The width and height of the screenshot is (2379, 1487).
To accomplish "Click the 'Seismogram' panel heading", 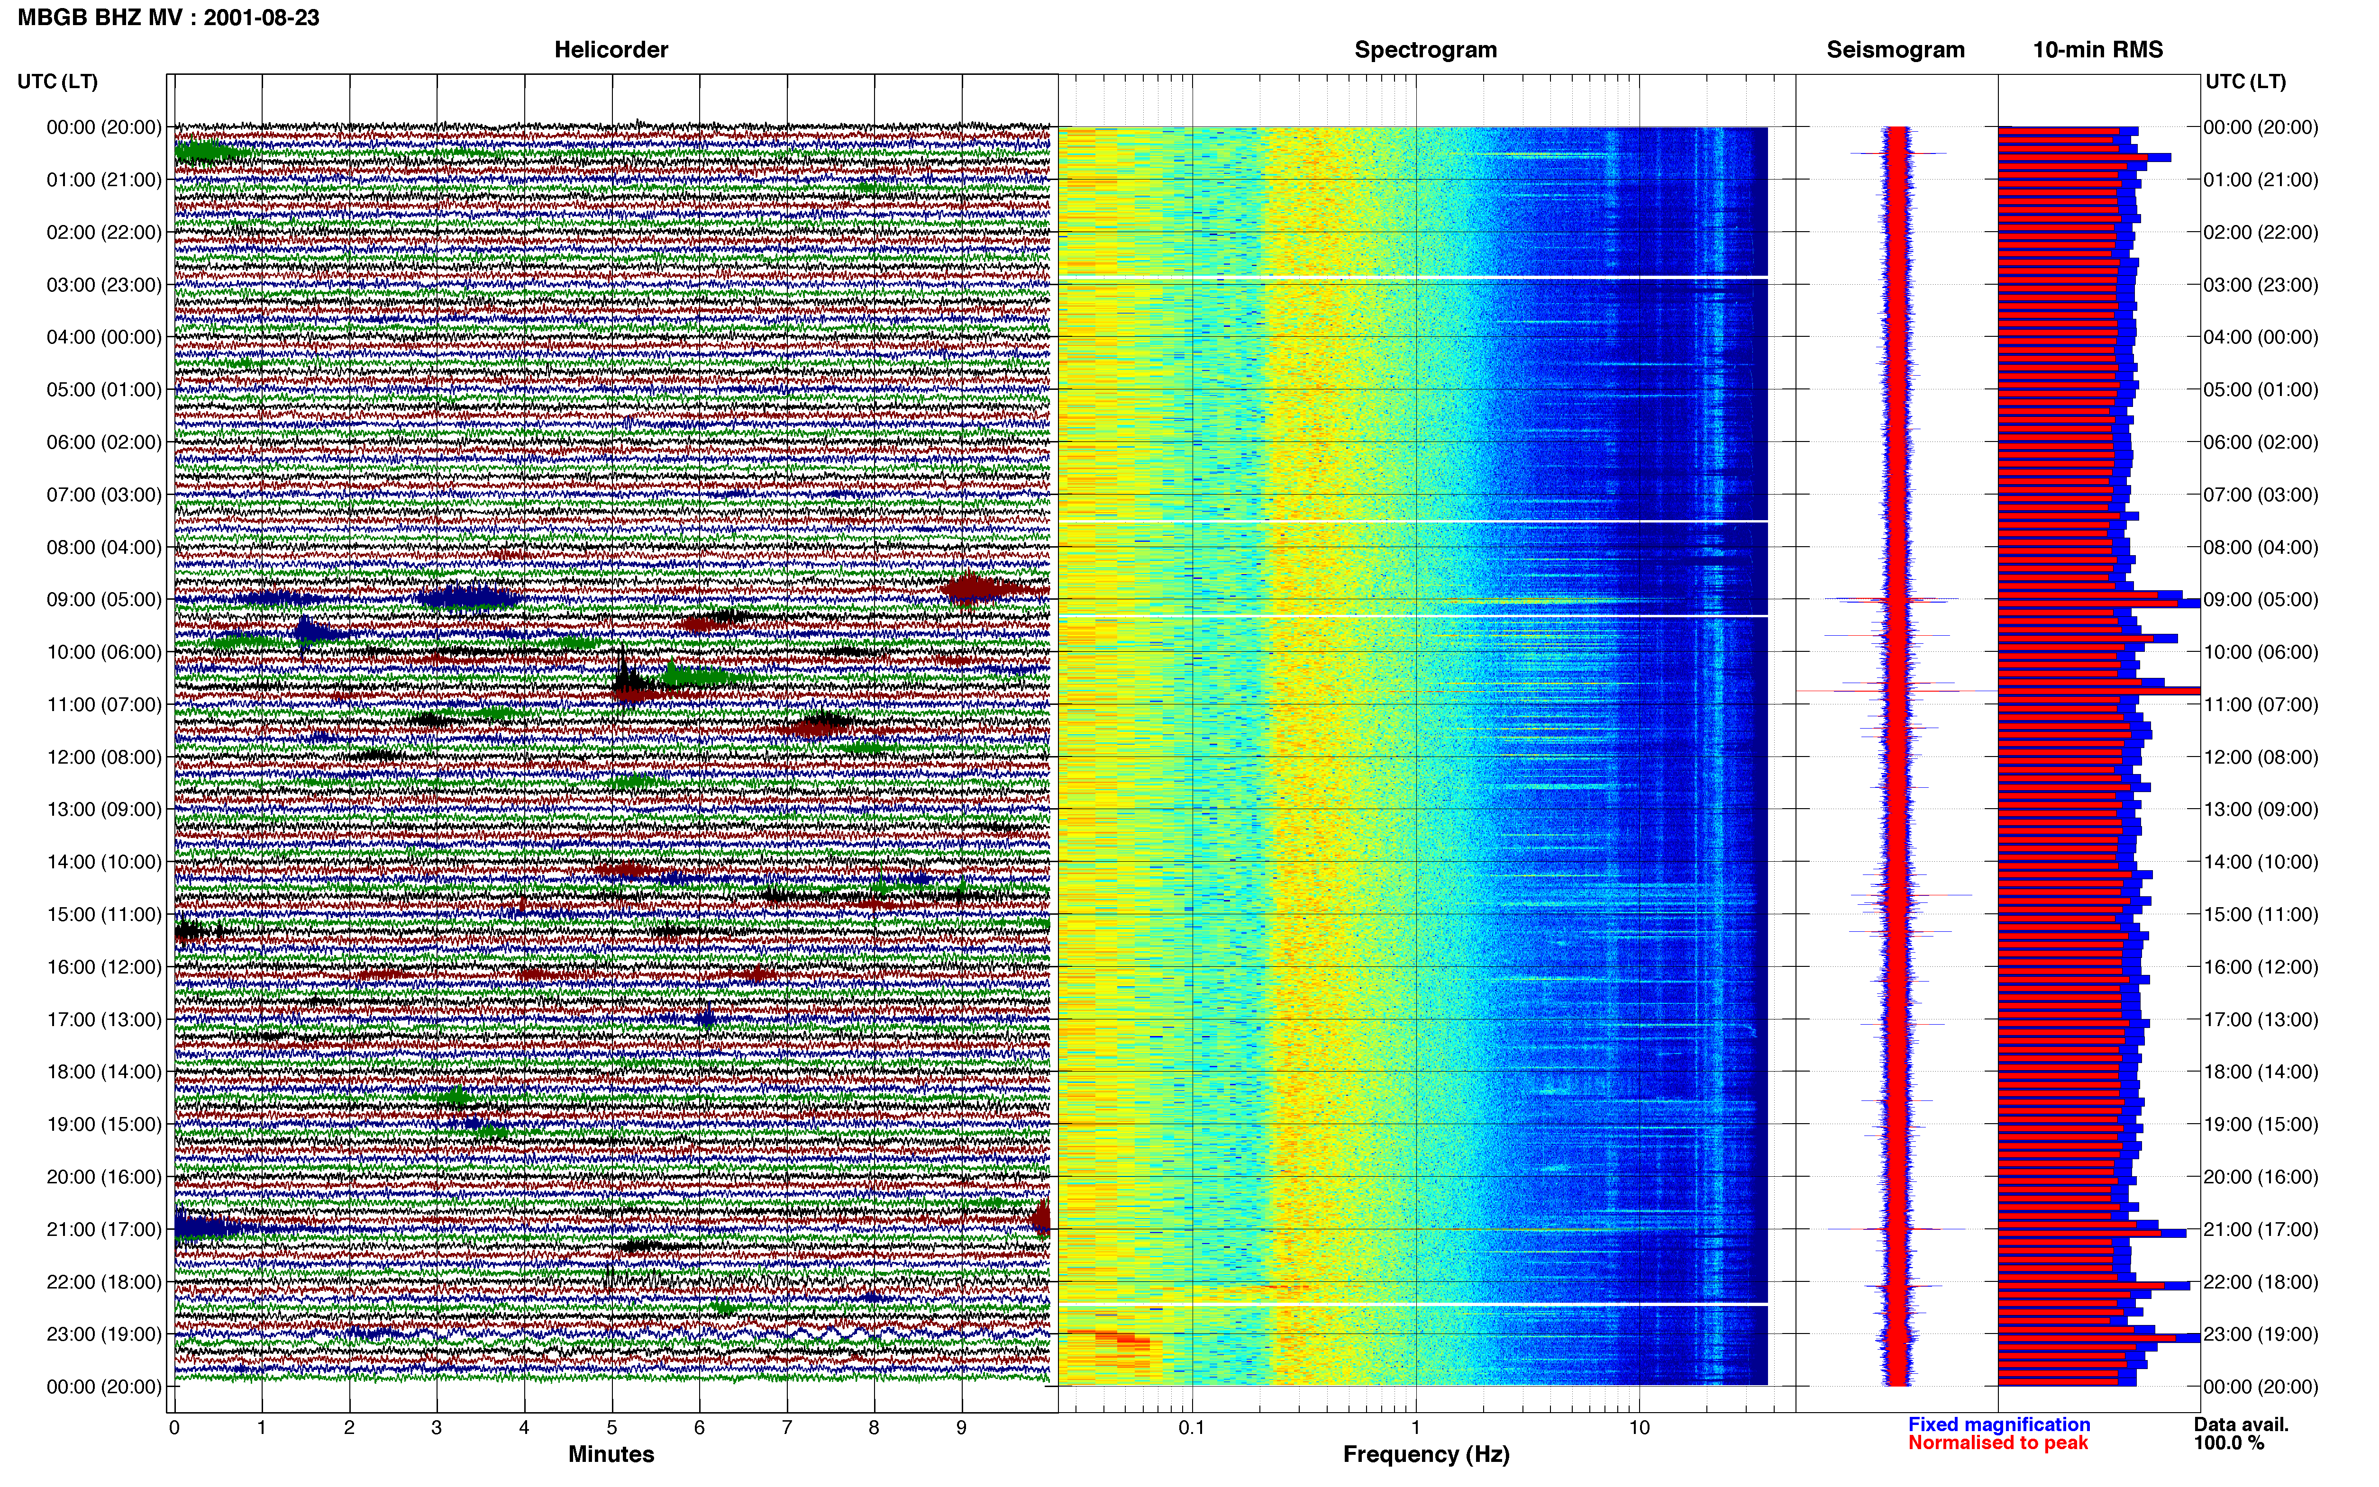I will 1895,50.
